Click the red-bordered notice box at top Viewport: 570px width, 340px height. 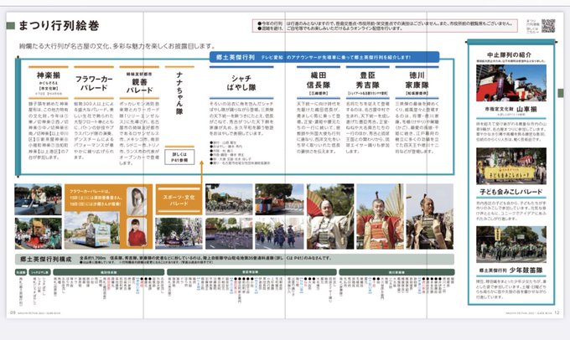pos(385,25)
